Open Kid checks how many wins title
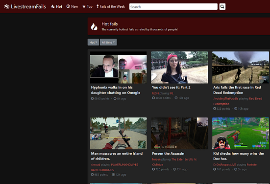This screenshot has height=184, width=270. point(239,156)
